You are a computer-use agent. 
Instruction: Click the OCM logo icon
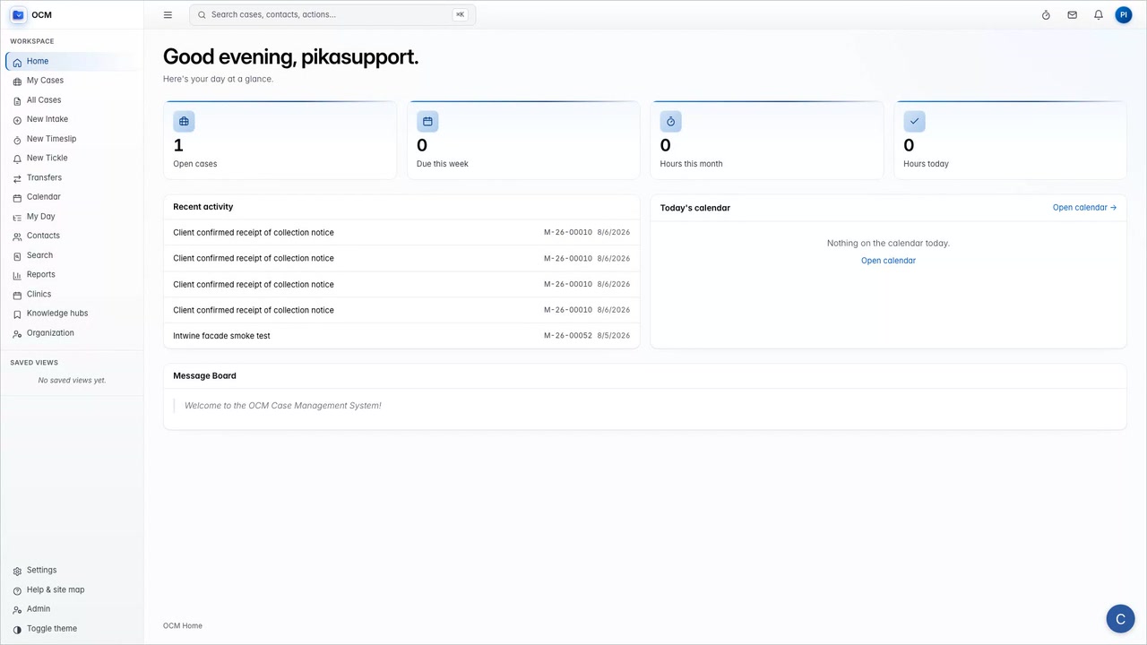[18, 14]
